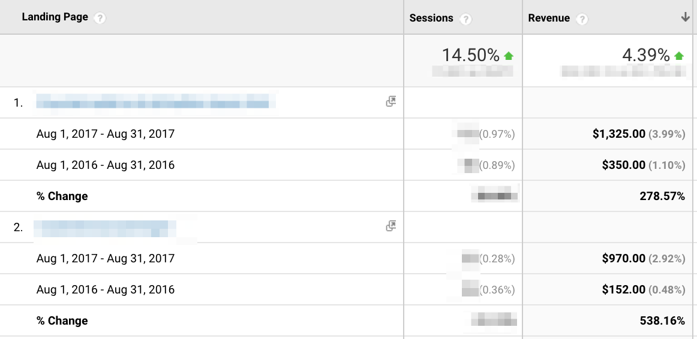Click the 278.57% revenue change value
697x339 pixels.
tap(662, 196)
